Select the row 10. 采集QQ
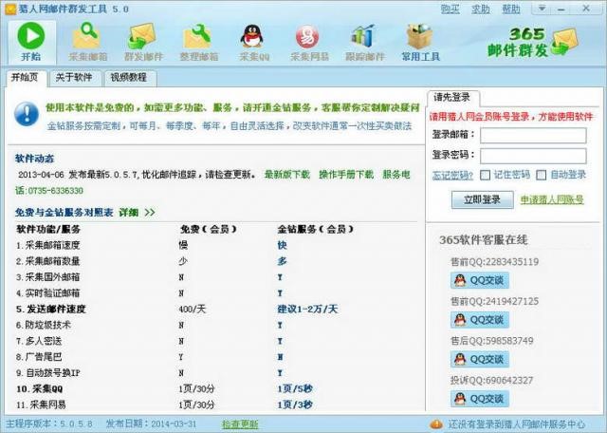 pyautogui.click(x=217, y=388)
